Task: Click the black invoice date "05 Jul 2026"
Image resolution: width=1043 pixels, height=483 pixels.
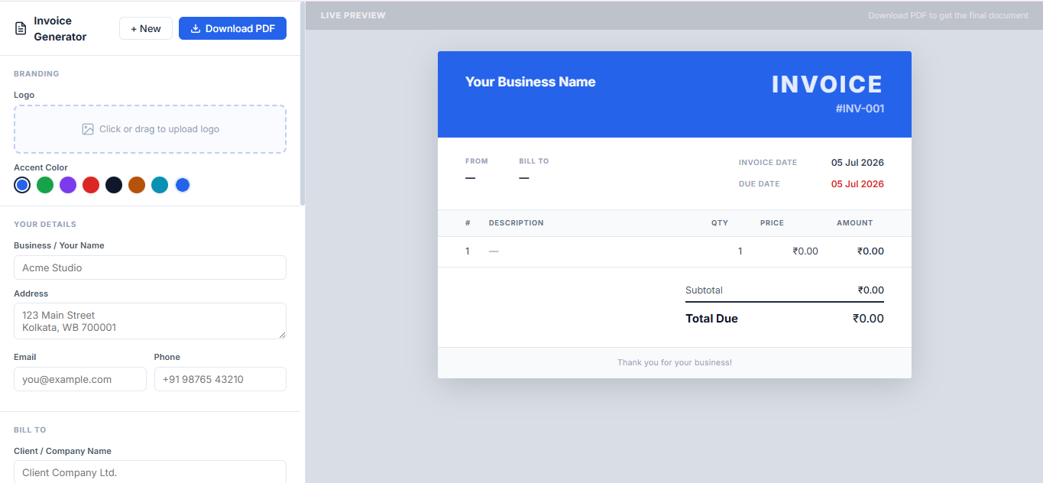Action: click(x=857, y=163)
